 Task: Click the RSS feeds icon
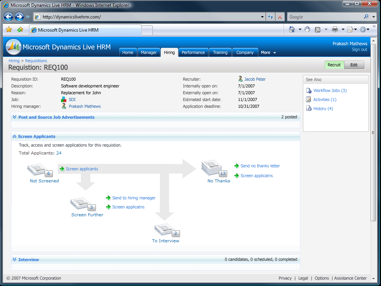click(318, 30)
